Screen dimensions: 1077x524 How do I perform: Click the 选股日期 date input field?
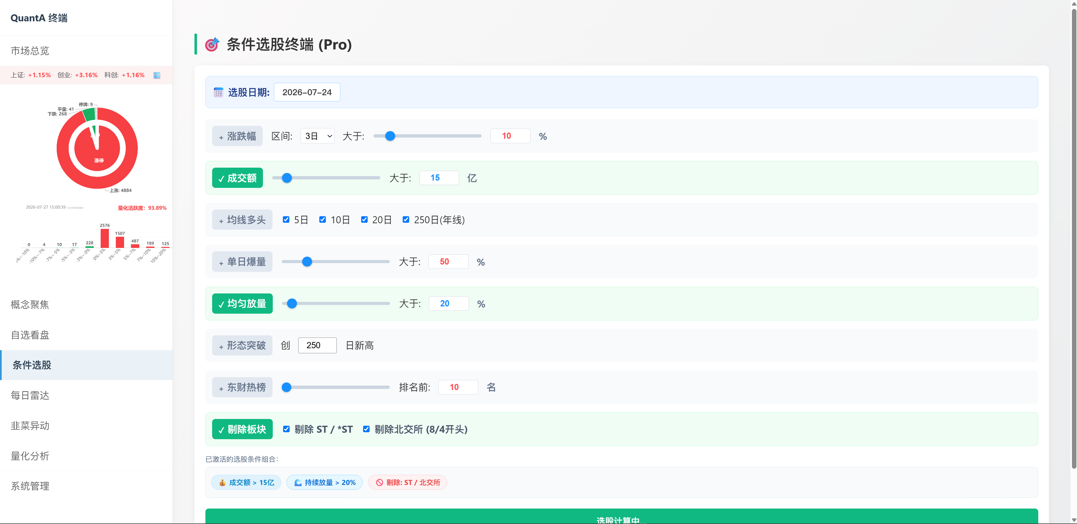[x=307, y=92]
